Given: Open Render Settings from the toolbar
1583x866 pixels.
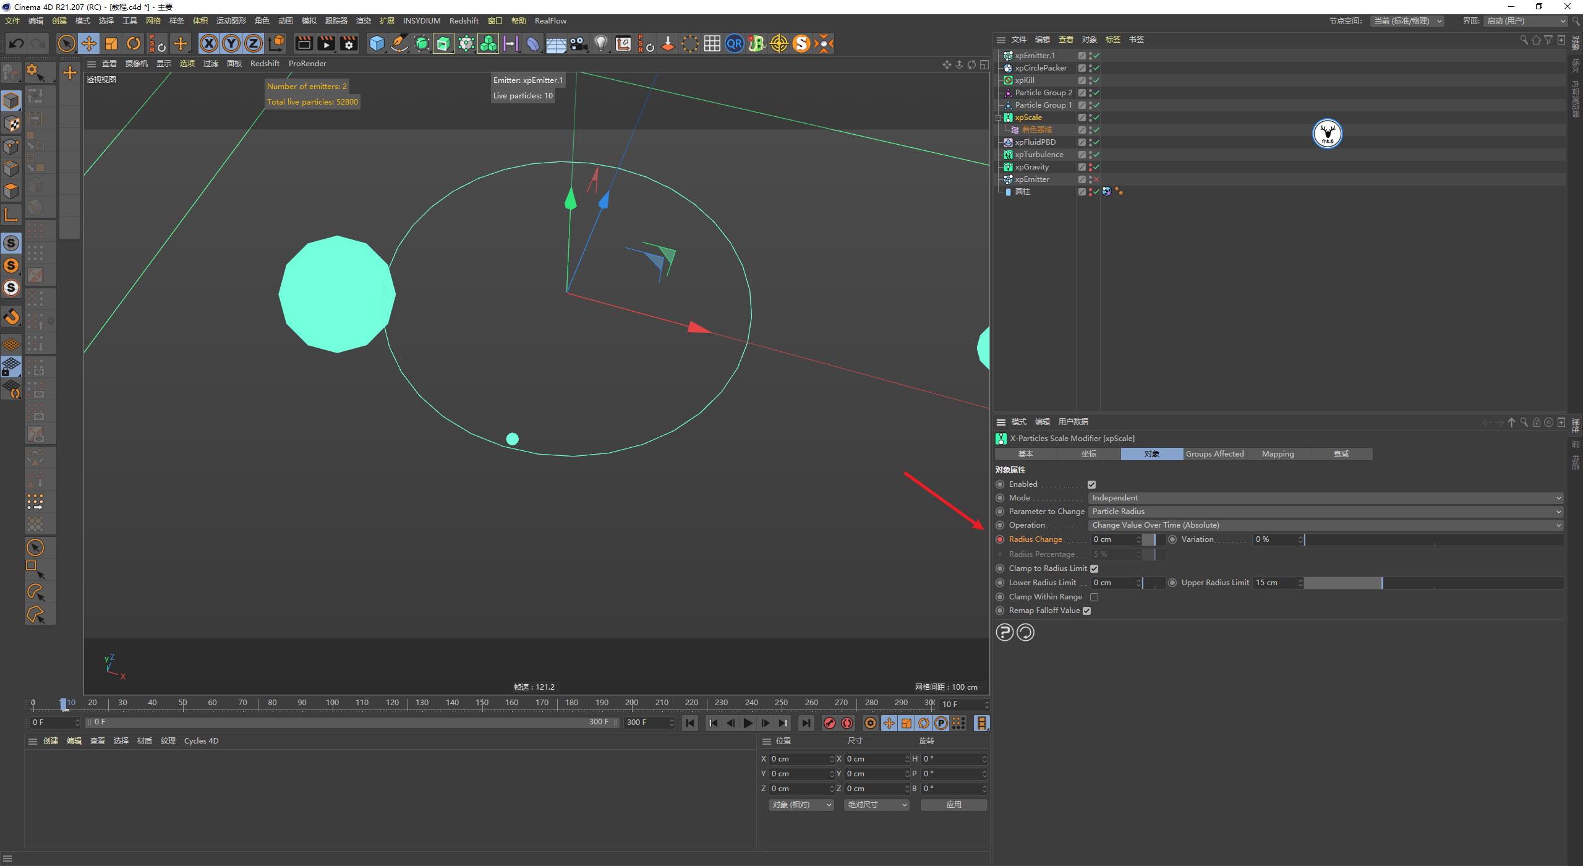Looking at the screenshot, I should click(349, 43).
